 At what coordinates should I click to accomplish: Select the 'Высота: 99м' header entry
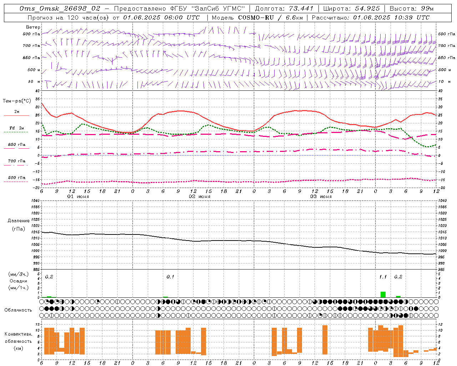(412, 9)
